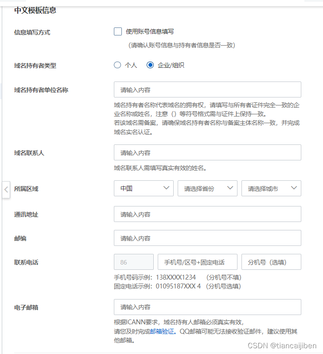Click the 信息填写方式 label
The image size is (323, 354).
[x=32, y=32]
